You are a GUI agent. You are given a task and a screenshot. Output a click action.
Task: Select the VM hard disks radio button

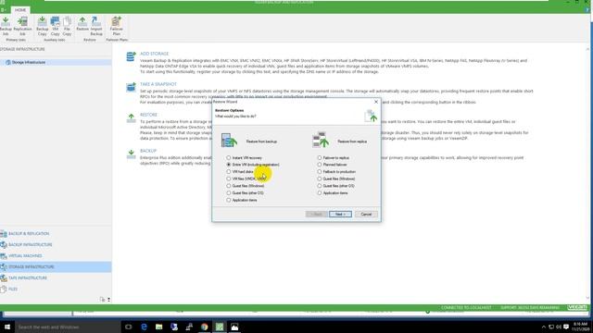pos(229,172)
